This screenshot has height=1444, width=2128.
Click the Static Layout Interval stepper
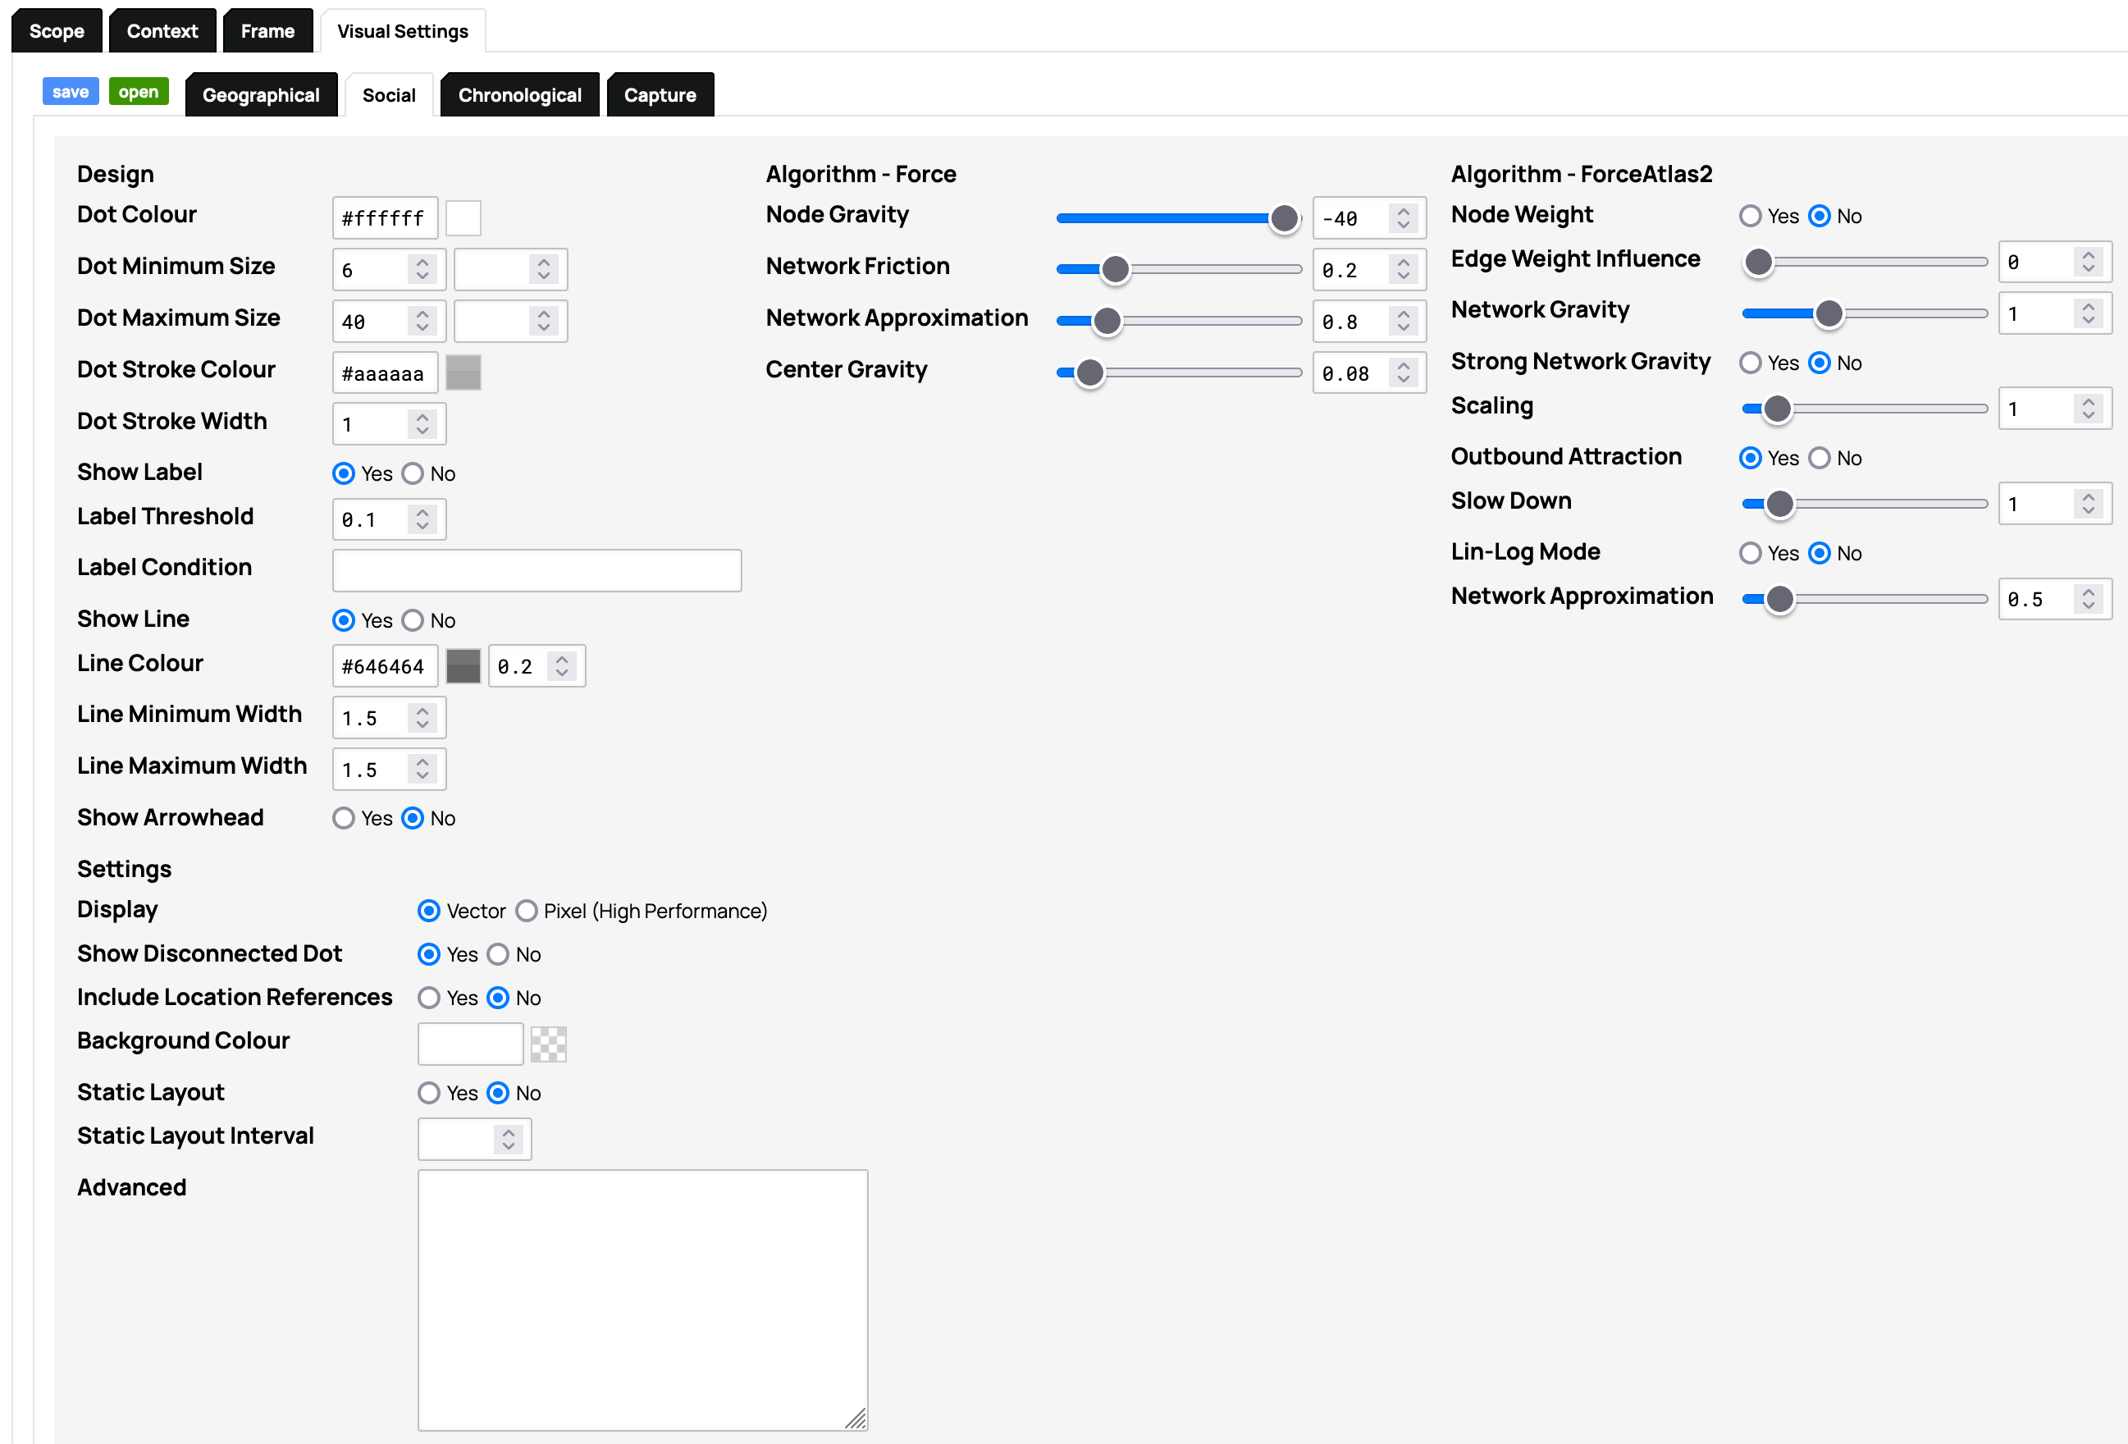pyautogui.click(x=508, y=1139)
